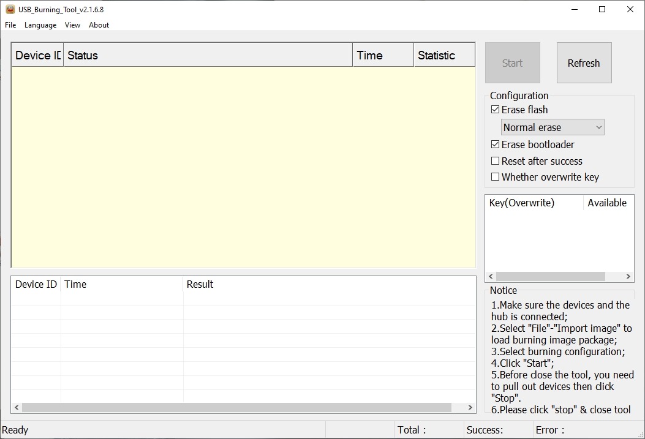Close the USB Burning Tool window

[630, 9]
